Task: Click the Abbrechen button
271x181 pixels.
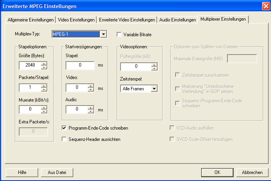Action: point(252,172)
